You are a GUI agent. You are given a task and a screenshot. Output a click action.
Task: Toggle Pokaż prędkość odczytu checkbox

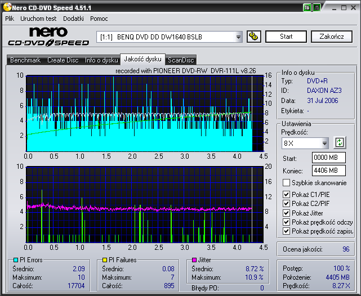coord(286,222)
